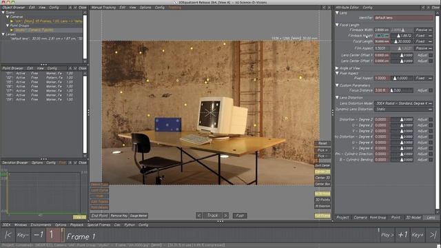The height and width of the screenshot is (248, 441).
Task: Enable Adjust for Phi - Cylindric Direction
Action: (x=431, y=154)
